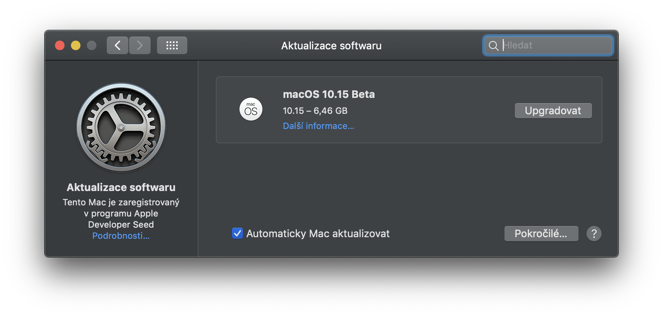Click the round macOS installer icon
Screen dimensions: 663x316
251,109
